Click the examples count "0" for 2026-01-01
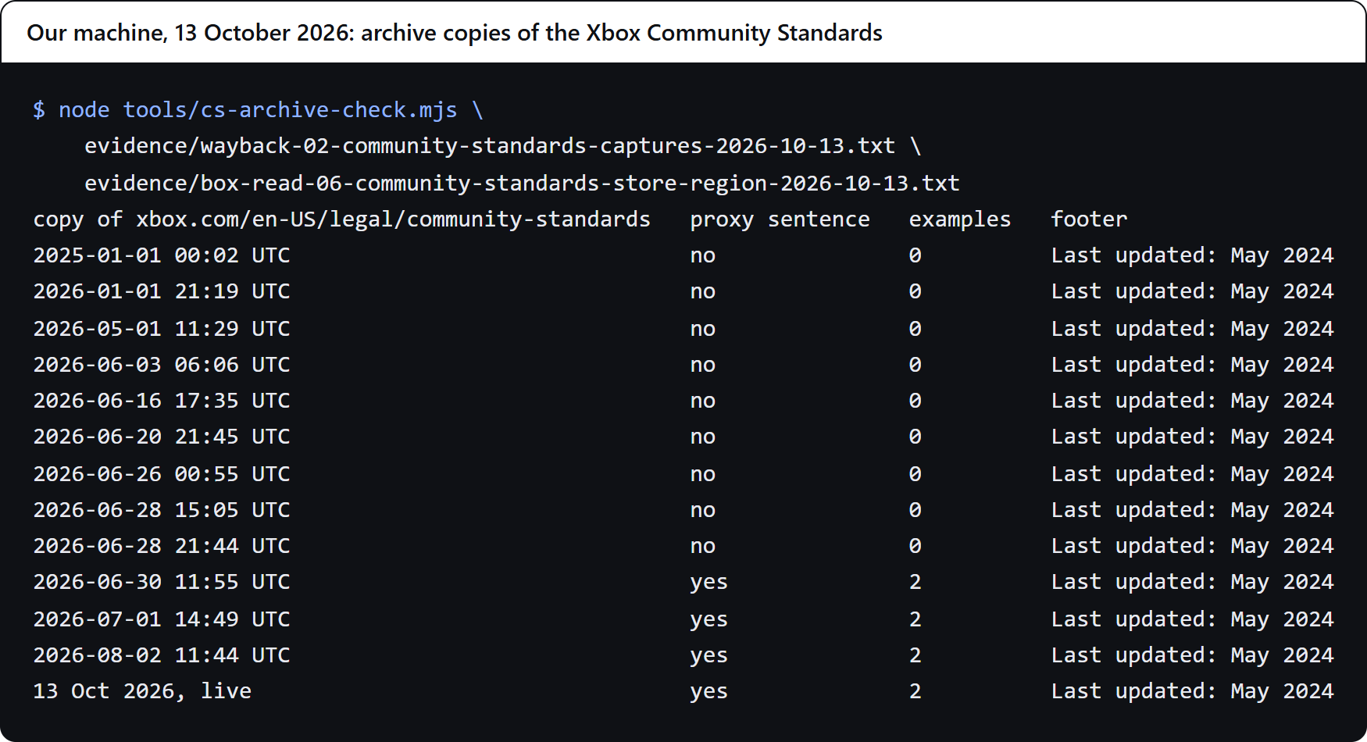 click(x=915, y=291)
